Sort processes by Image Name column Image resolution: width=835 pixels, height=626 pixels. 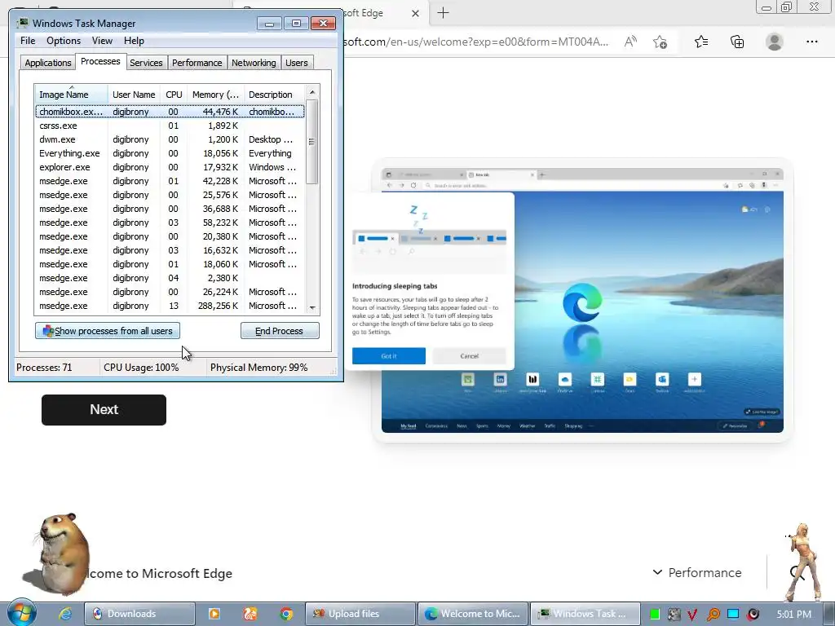[x=72, y=95]
